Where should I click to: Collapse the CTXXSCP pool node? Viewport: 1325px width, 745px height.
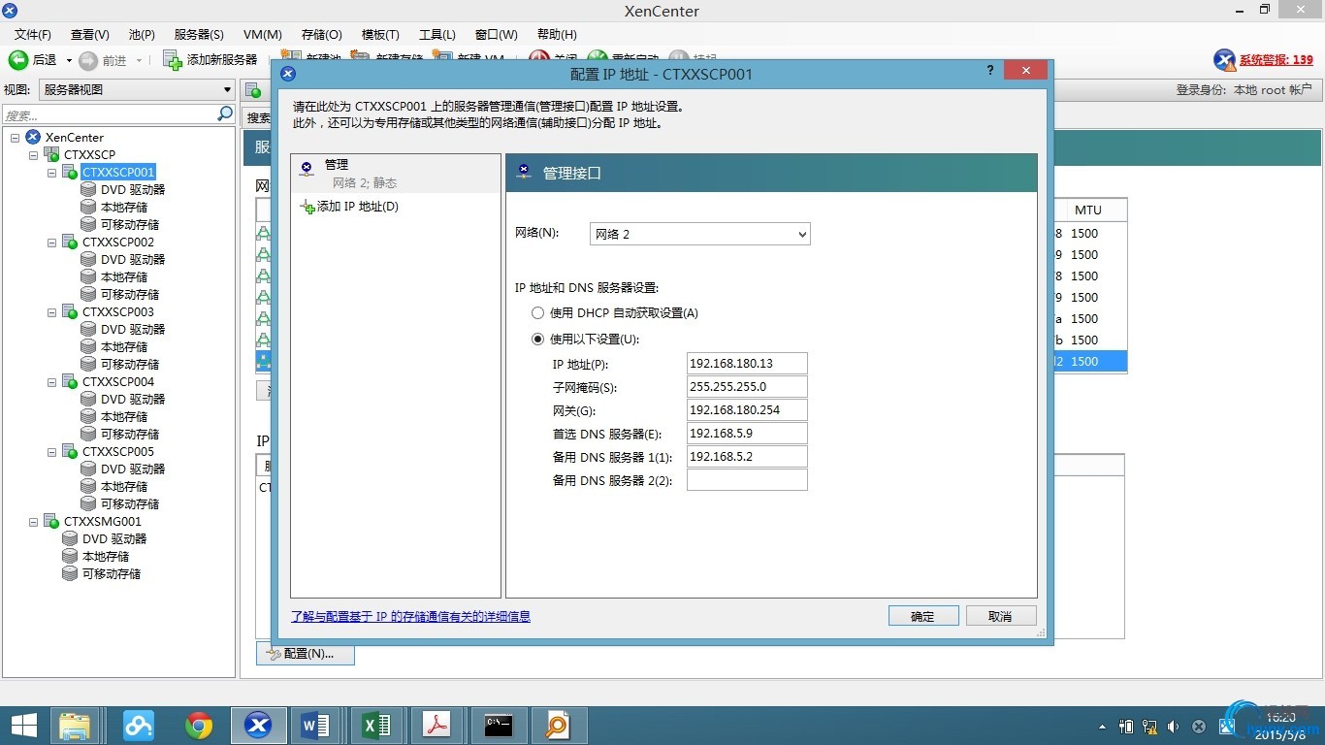tap(34, 155)
